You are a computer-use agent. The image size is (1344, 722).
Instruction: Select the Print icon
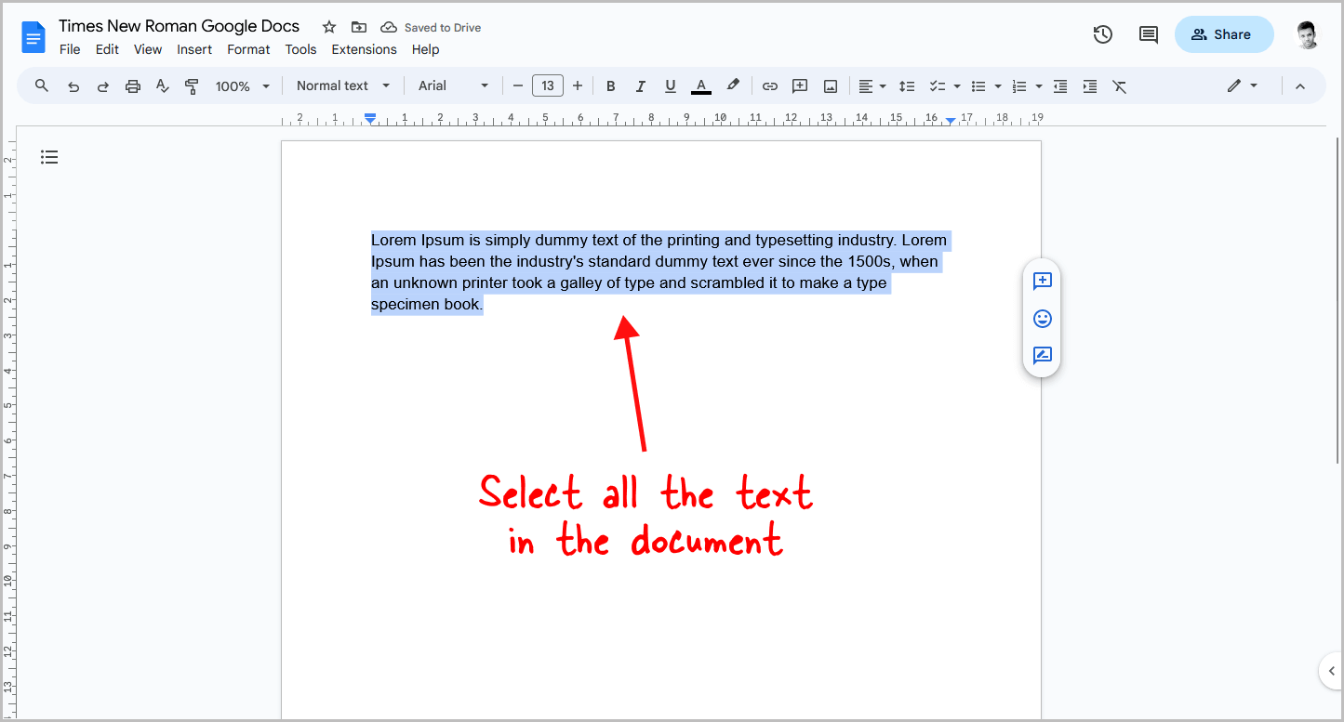pos(132,85)
